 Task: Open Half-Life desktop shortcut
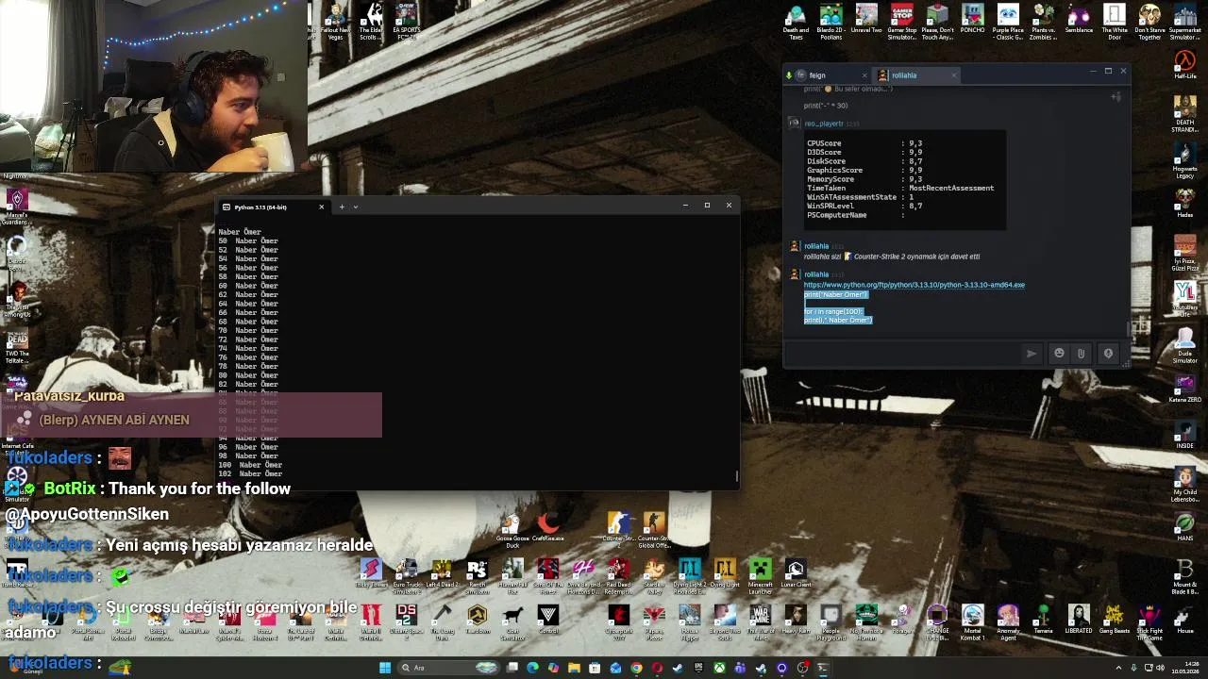coord(1184,66)
